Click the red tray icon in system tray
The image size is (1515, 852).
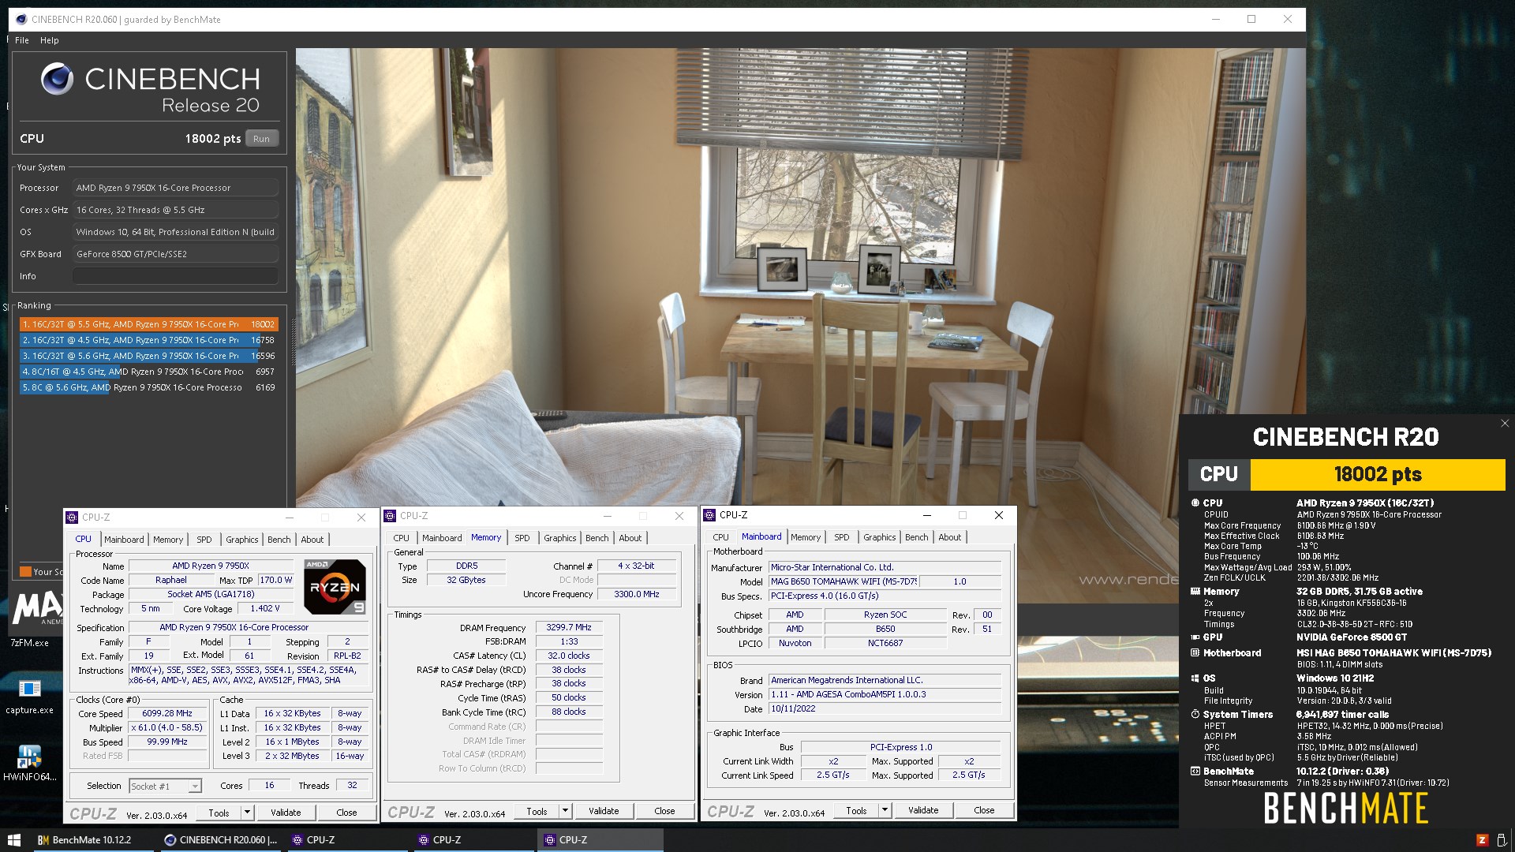coord(1482,840)
